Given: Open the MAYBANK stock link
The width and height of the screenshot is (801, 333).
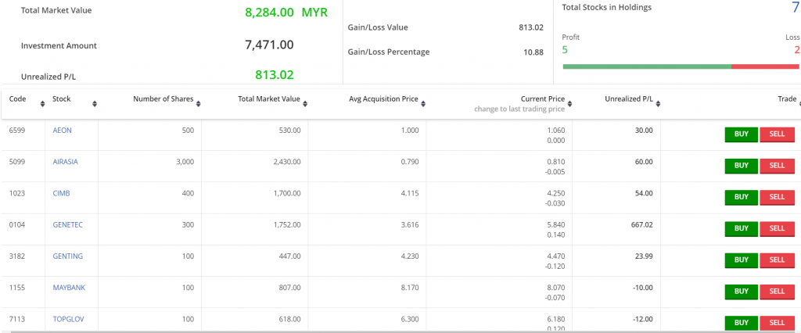Looking at the screenshot, I should (69, 288).
